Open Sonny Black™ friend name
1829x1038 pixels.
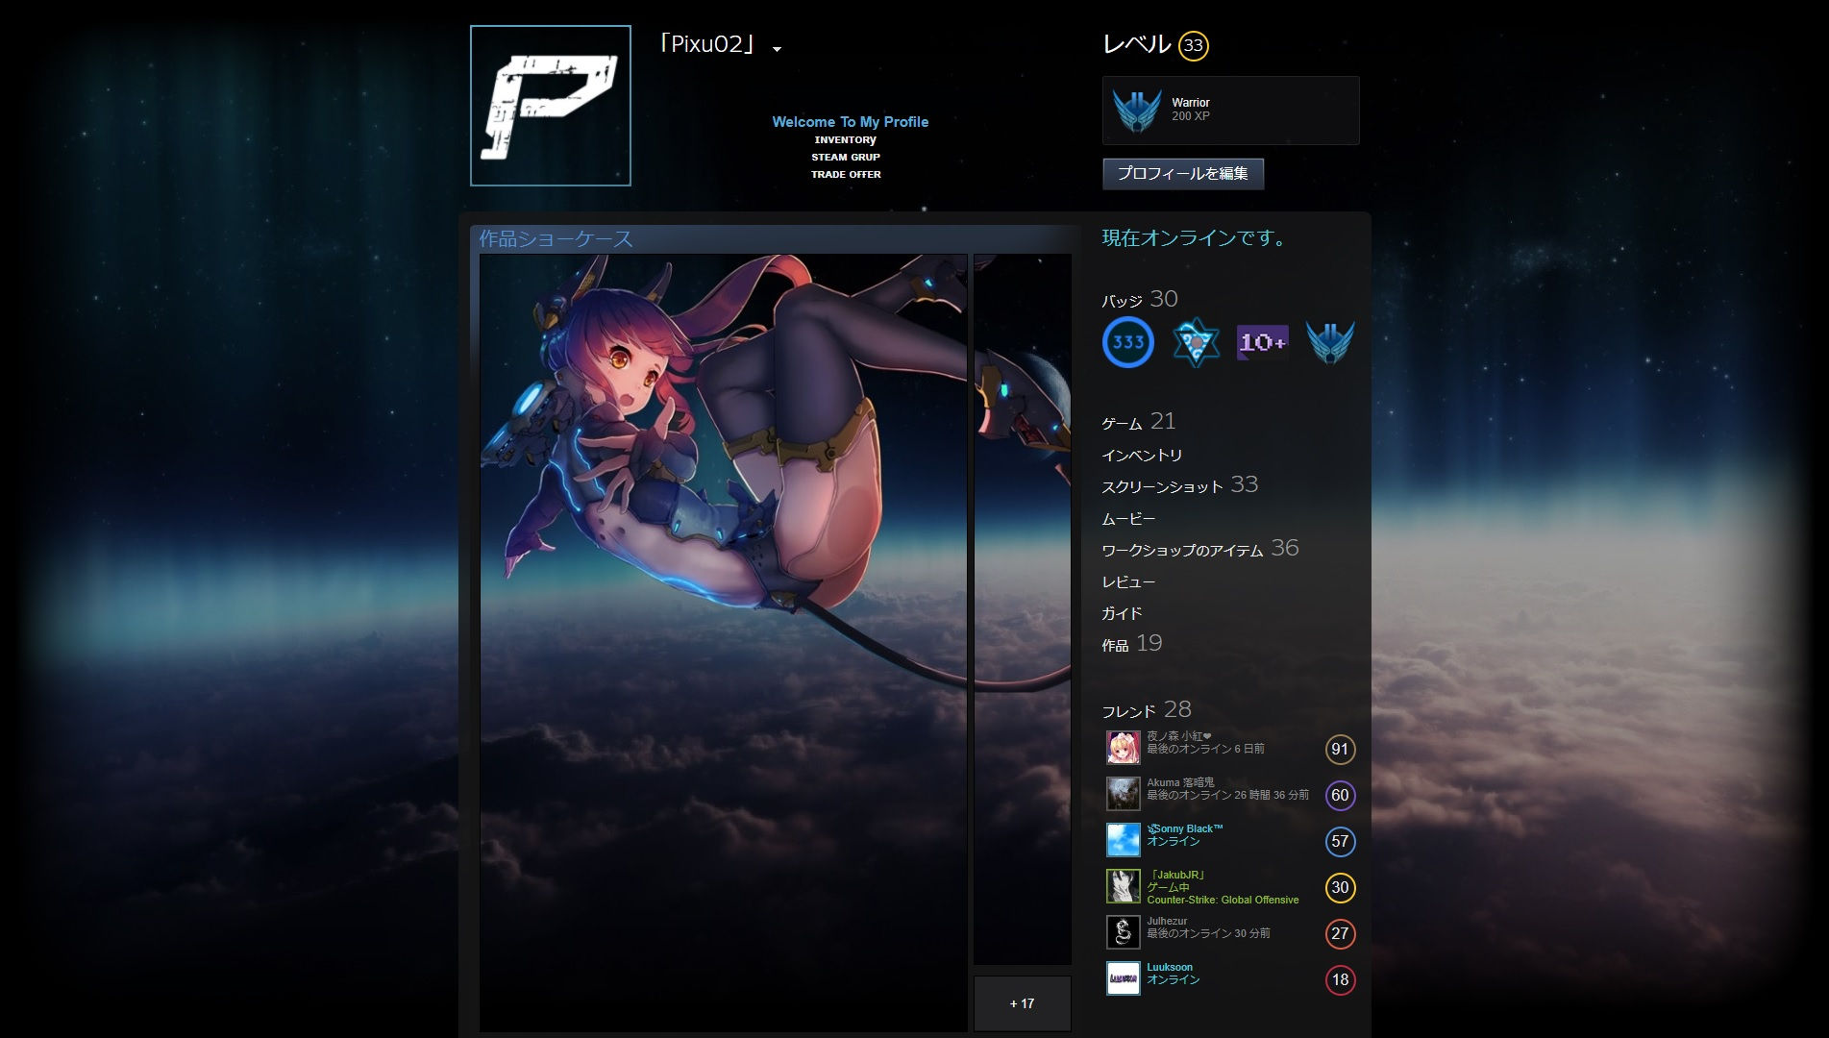click(1185, 828)
